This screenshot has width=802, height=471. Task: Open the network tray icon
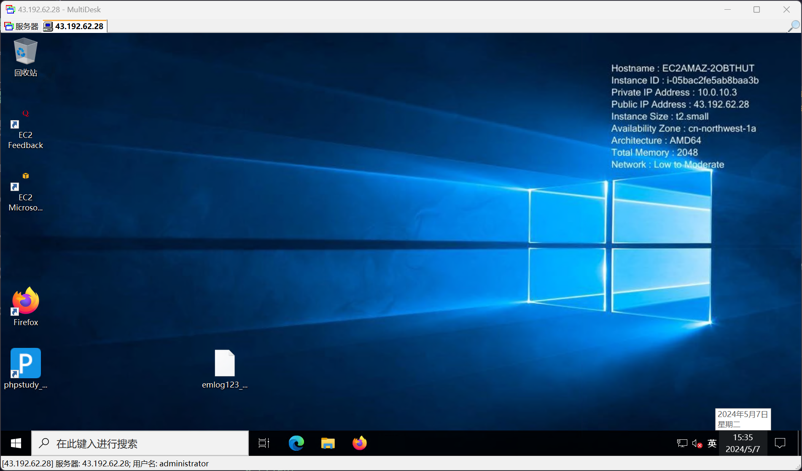pos(682,443)
